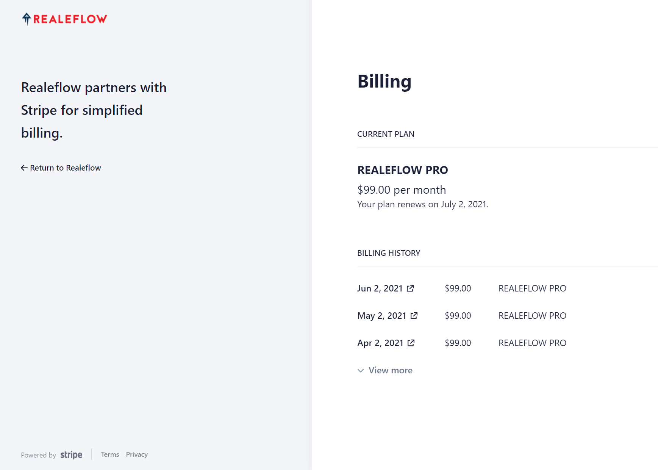Click the Realeflow logo at top

tap(64, 19)
